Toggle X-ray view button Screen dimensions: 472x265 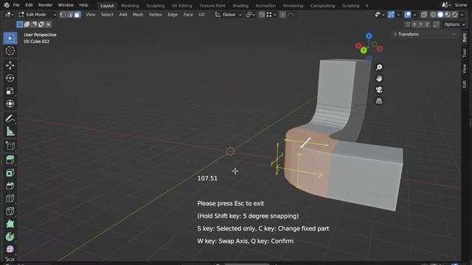tap(424, 15)
